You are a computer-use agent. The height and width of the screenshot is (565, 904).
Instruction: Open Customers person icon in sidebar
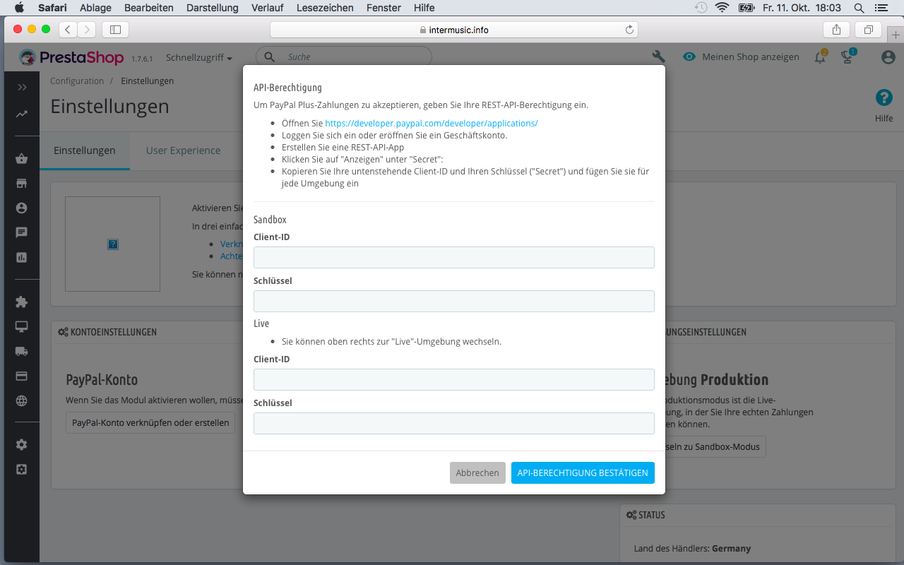click(22, 208)
